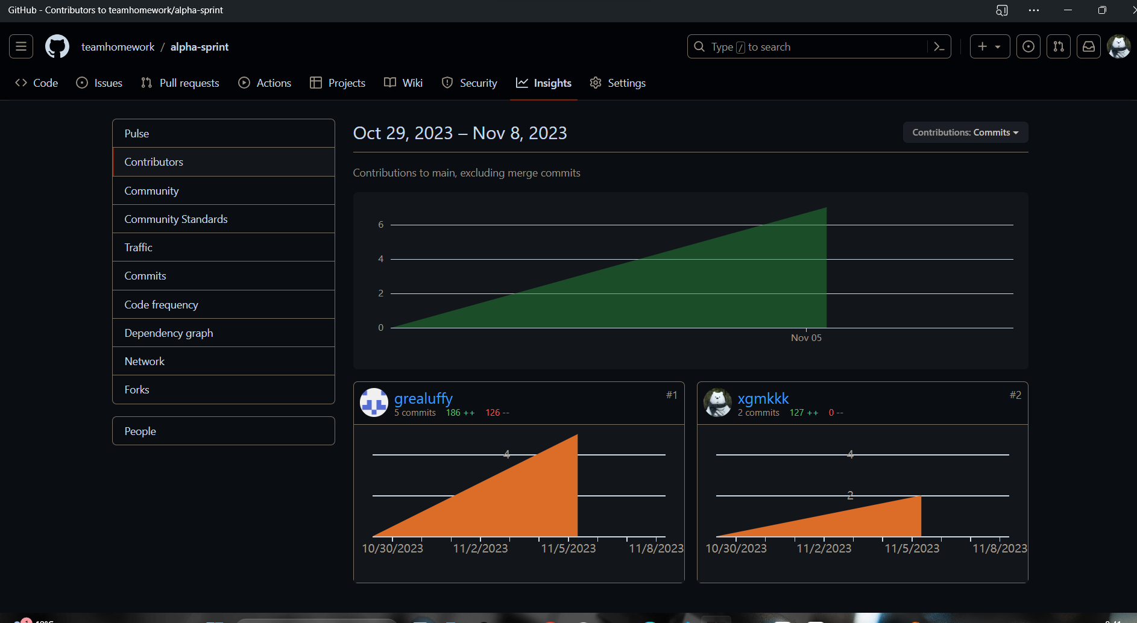This screenshot has width=1137, height=623.
Task: Open Network in the sidebar
Action: (x=224, y=361)
